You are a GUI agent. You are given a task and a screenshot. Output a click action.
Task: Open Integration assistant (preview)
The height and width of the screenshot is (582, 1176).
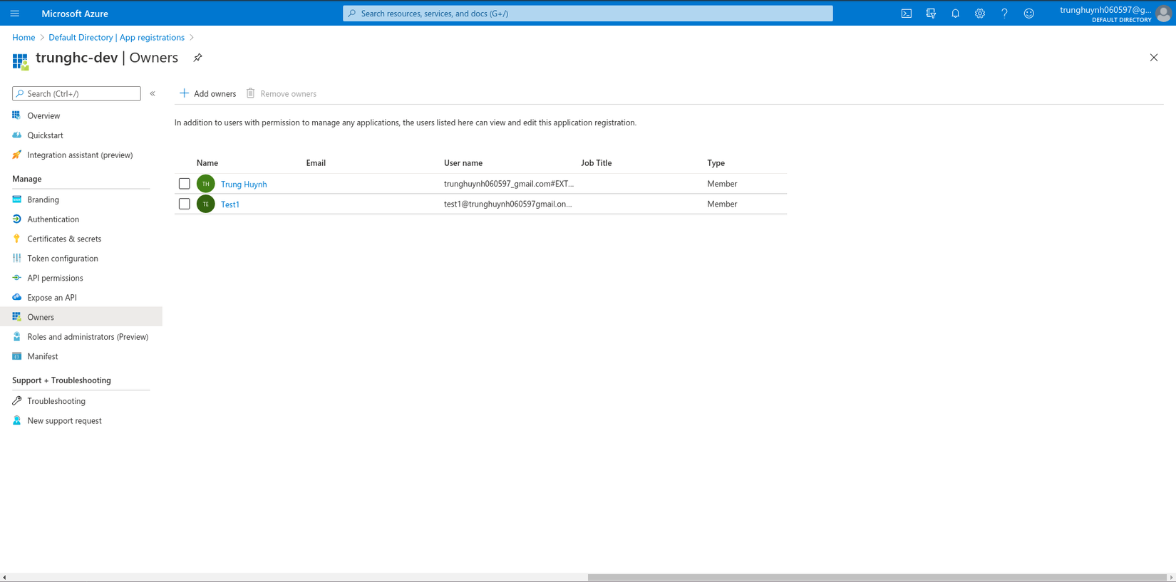pos(81,155)
